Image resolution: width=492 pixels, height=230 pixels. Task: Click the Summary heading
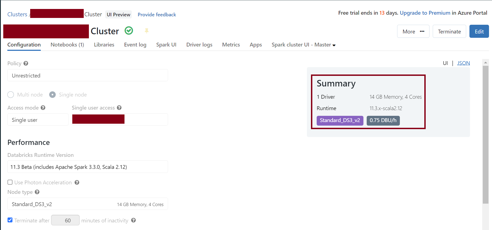(x=336, y=83)
